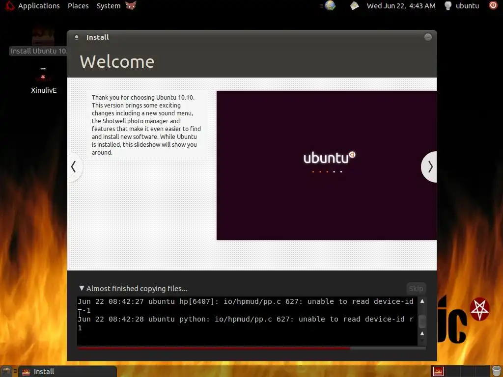Advance slideshow with right arrow

click(429, 167)
